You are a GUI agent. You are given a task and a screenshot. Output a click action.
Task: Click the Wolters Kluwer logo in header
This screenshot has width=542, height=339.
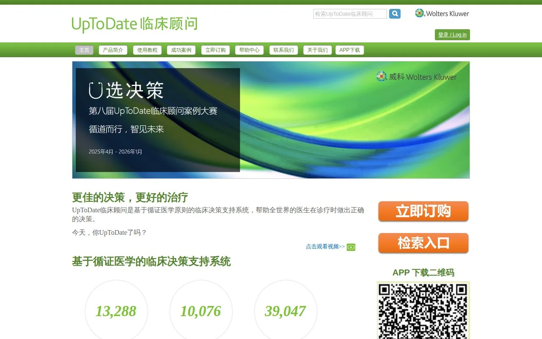click(x=442, y=14)
